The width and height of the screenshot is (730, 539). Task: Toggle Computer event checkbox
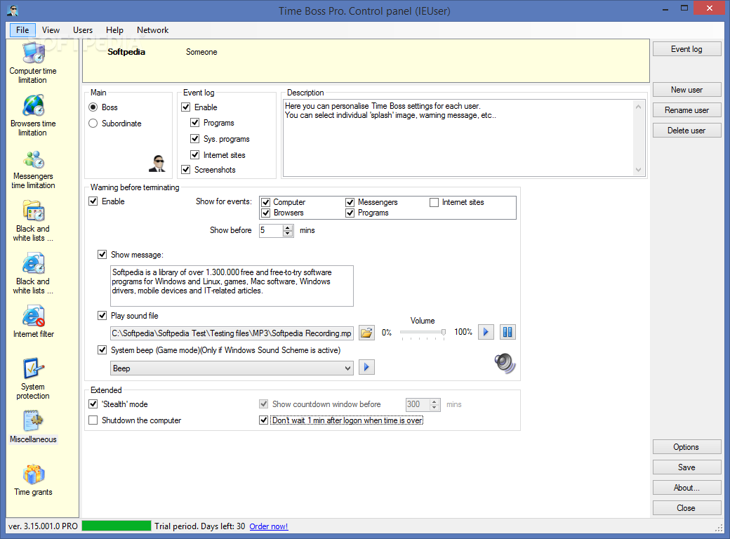click(x=266, y=202)
